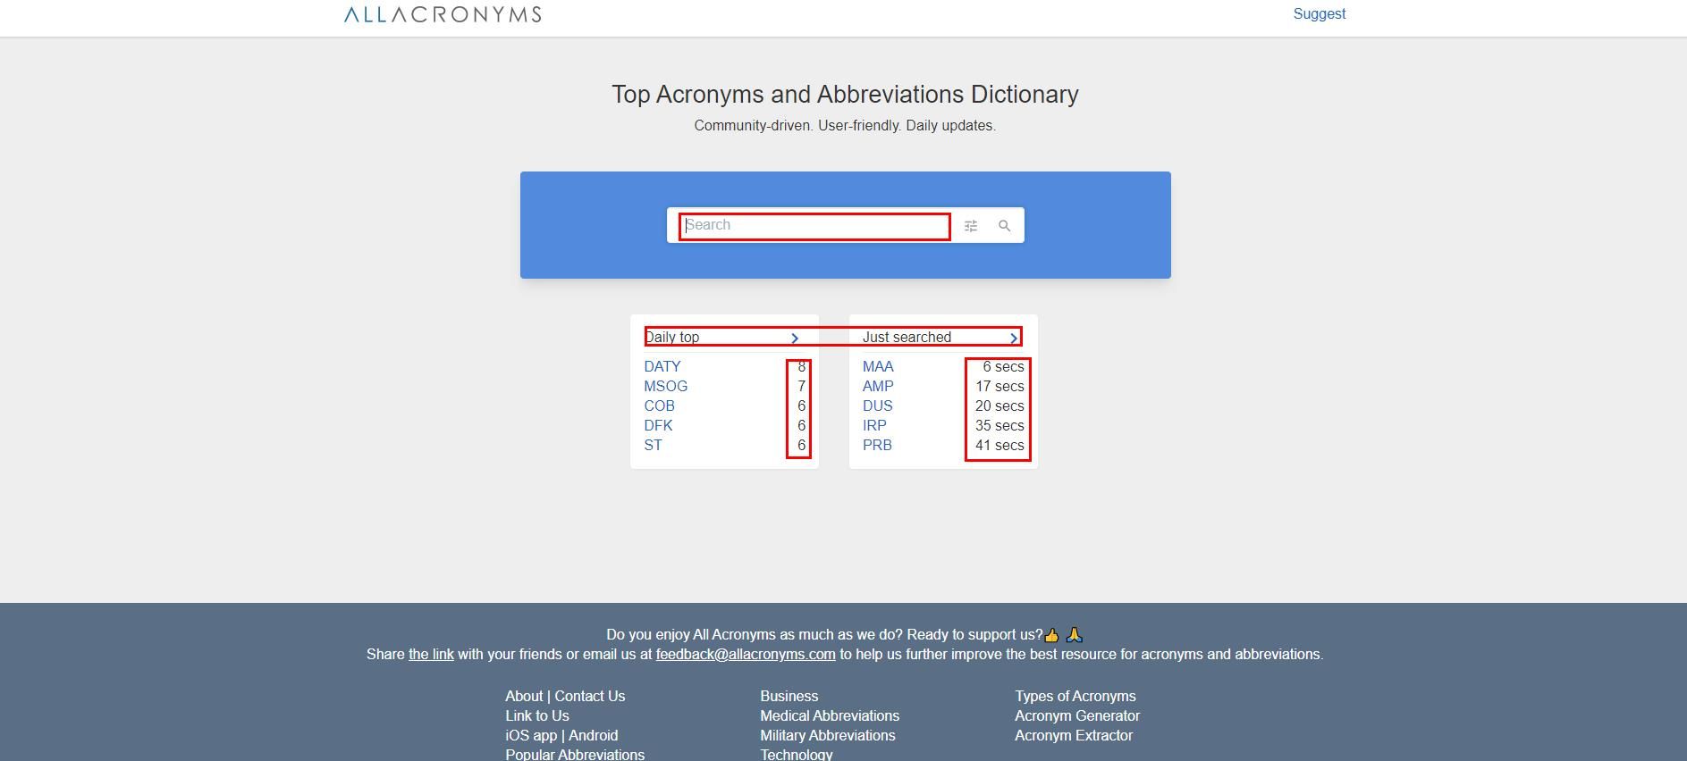Open the DATY acronym entry
Image resolution: width=1687 pixels, height=761 pixels.
click(x=662, y=367)
